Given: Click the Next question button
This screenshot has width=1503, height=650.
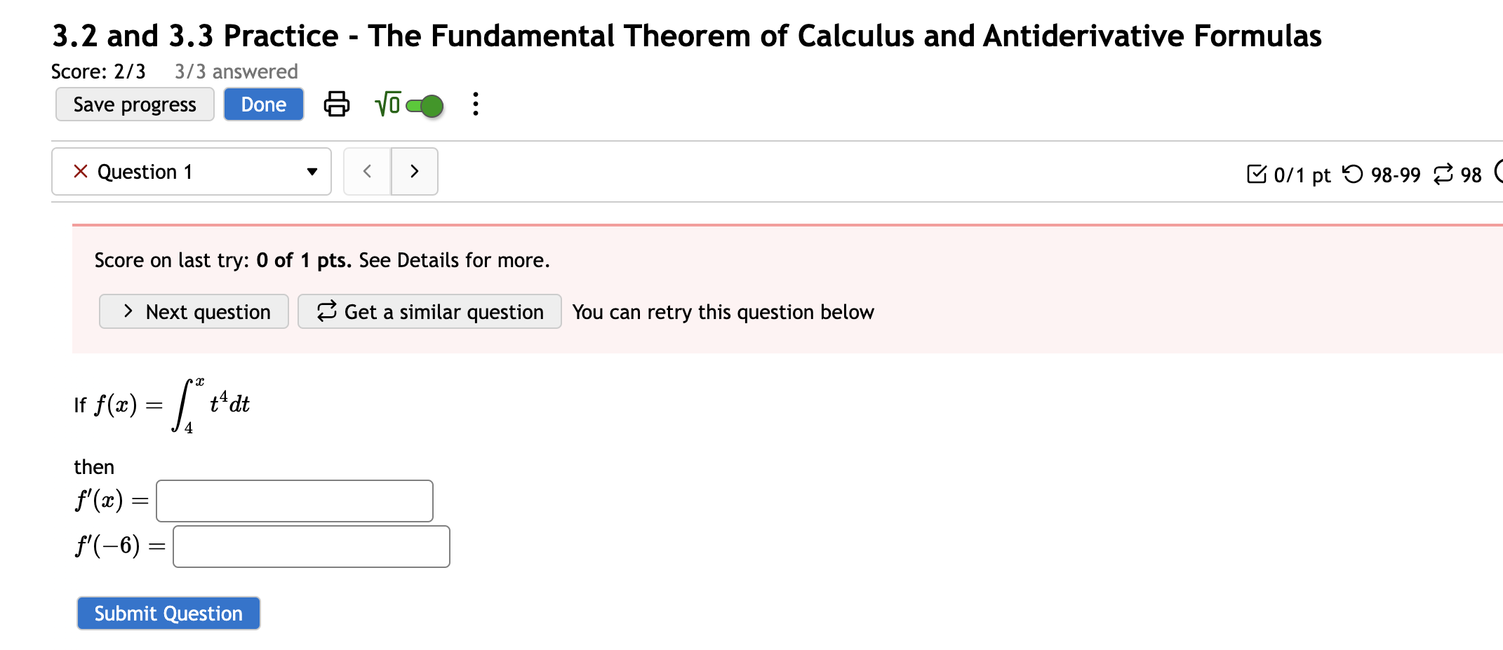Looking at the screenshot, I should [x=194, y=311].
